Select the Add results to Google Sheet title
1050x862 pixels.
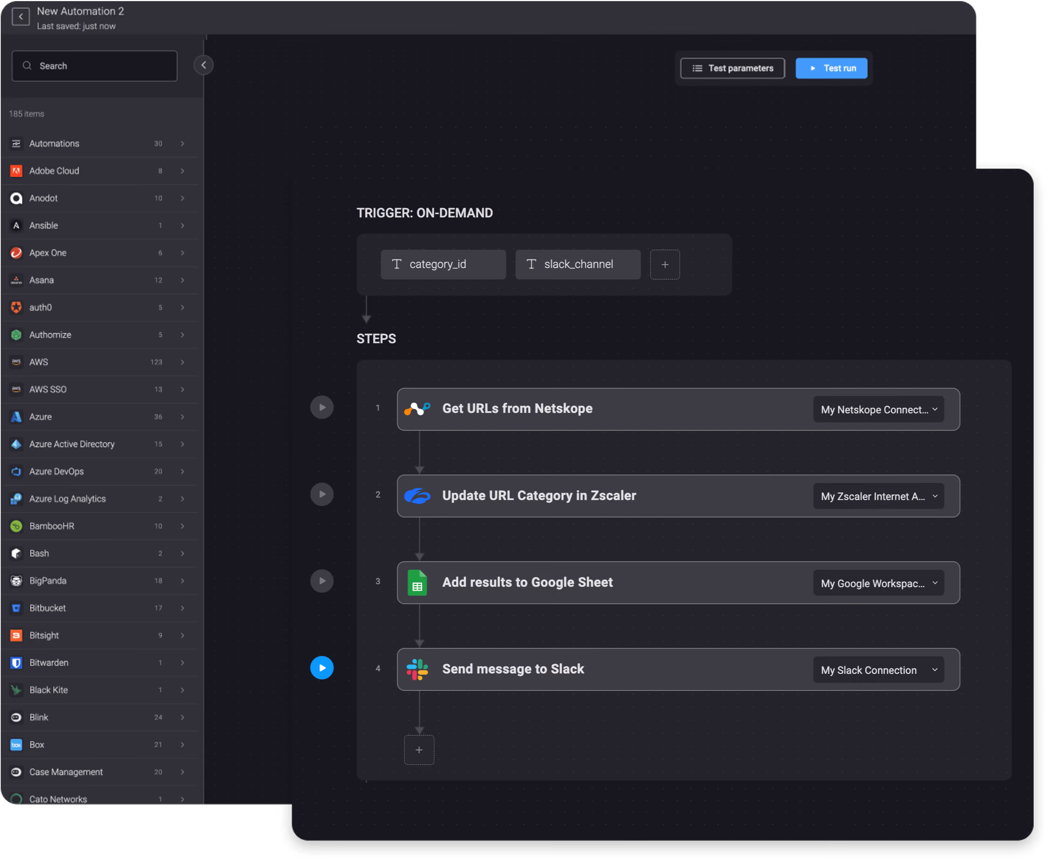(x=527, y=582)
